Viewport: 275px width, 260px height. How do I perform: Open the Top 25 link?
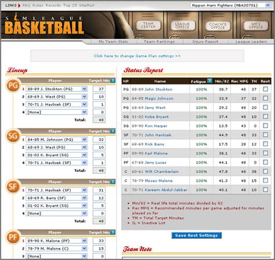tap(70, 5)
